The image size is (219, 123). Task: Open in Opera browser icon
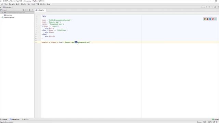[213, 19]
